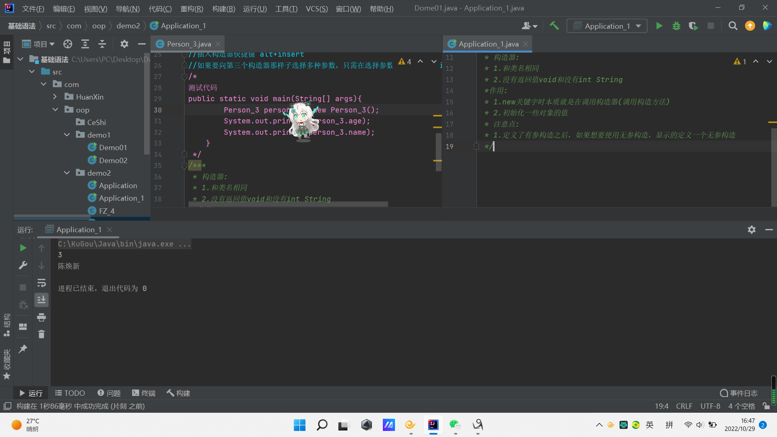The width and height of the screenshot is (777, 437).
Task: Toggle soft-wrap in run console
Action: (x=41, y=283)
